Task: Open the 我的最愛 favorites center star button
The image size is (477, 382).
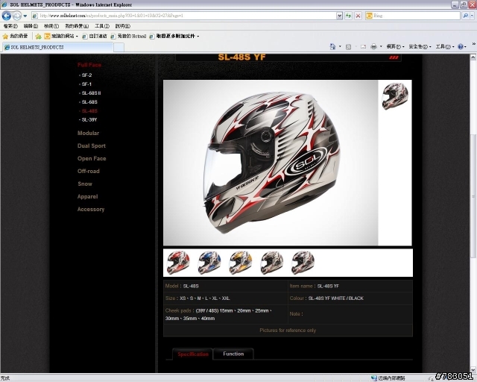Action: pyautogui.click(x=15, y=37)
